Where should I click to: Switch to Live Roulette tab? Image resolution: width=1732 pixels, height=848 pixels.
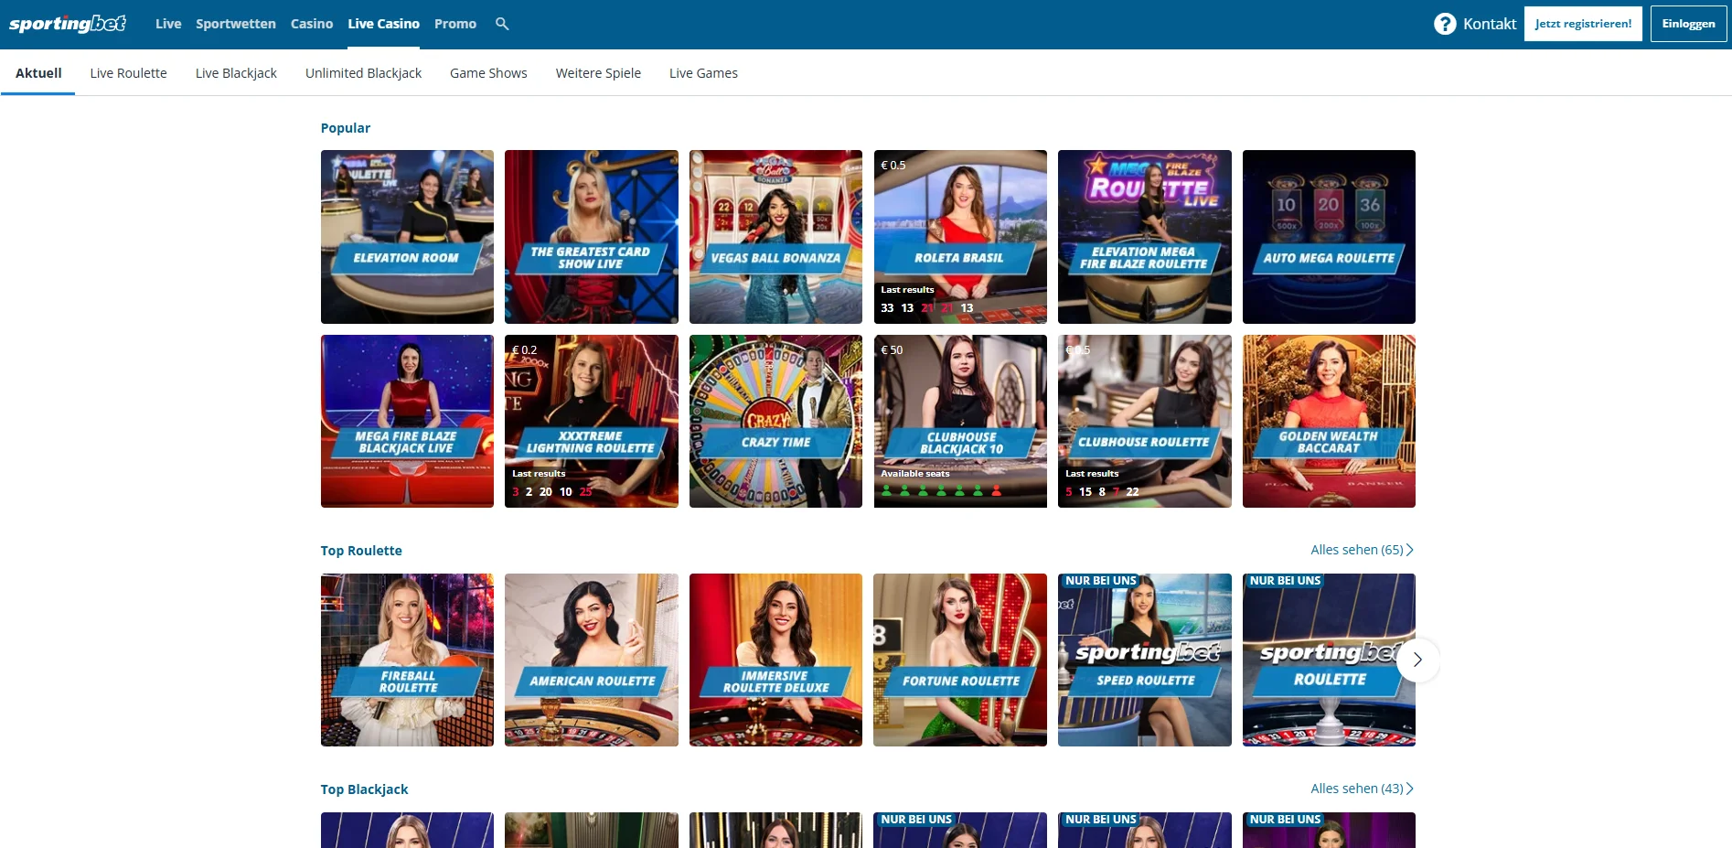click(x=129, y=73)
